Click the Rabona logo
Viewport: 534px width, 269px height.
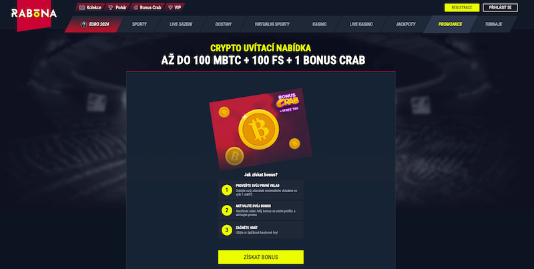tap(34, 13)
